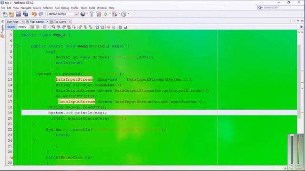Click the Redo icon

pyautogui.click(x=41, y=14)
